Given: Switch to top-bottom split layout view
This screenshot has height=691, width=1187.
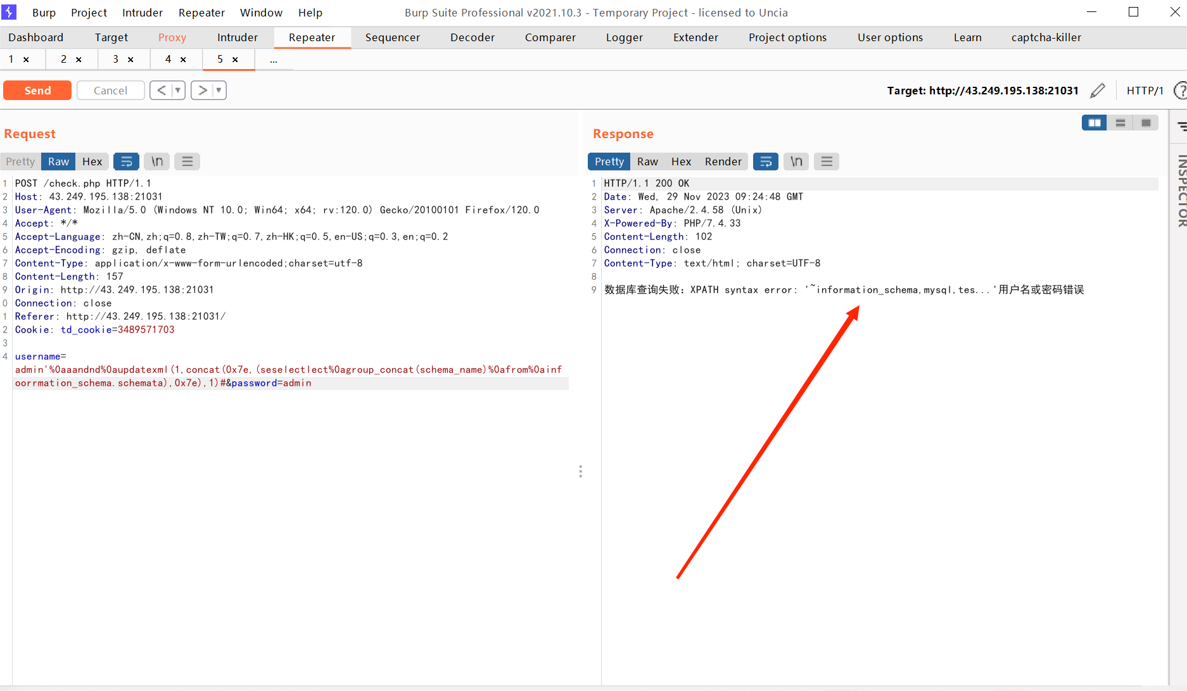Looking at the screenshot, I should pyautogui.click(x=1120, y=123).
